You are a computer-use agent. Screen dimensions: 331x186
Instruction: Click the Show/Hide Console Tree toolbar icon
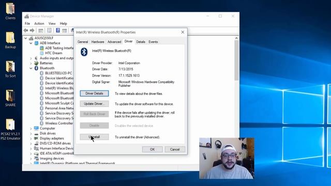coord(41,30)
